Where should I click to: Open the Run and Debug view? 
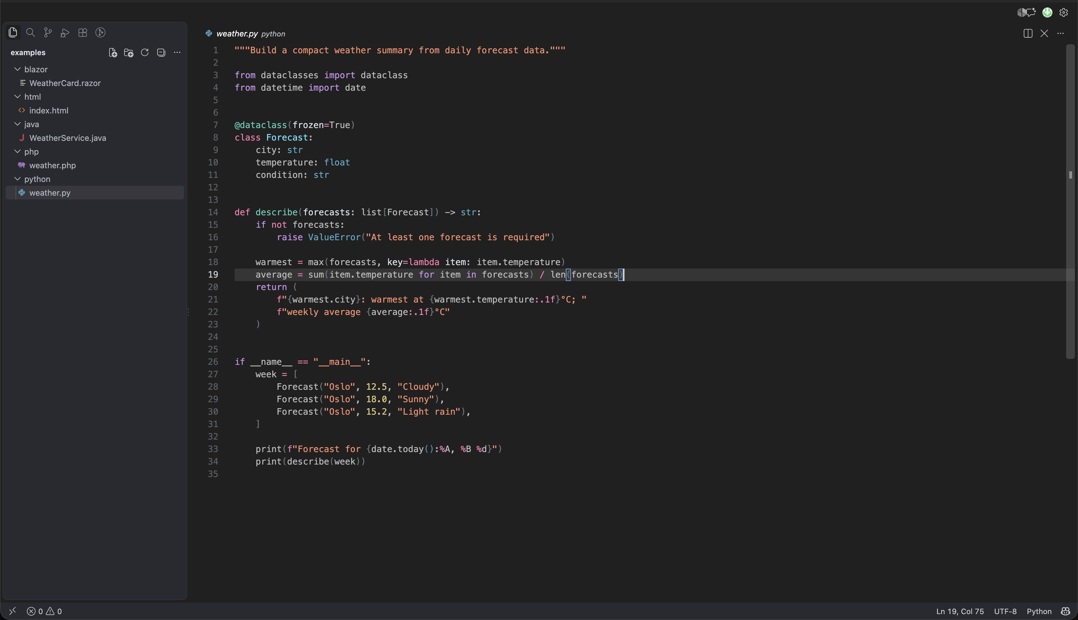tap(65, 32)
